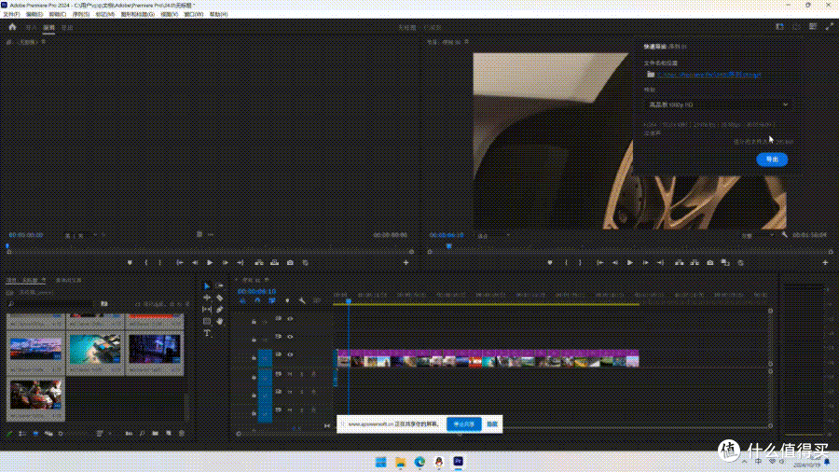
Task: Open Edge from the Windows taskbar
Action: tap(419, 462)
